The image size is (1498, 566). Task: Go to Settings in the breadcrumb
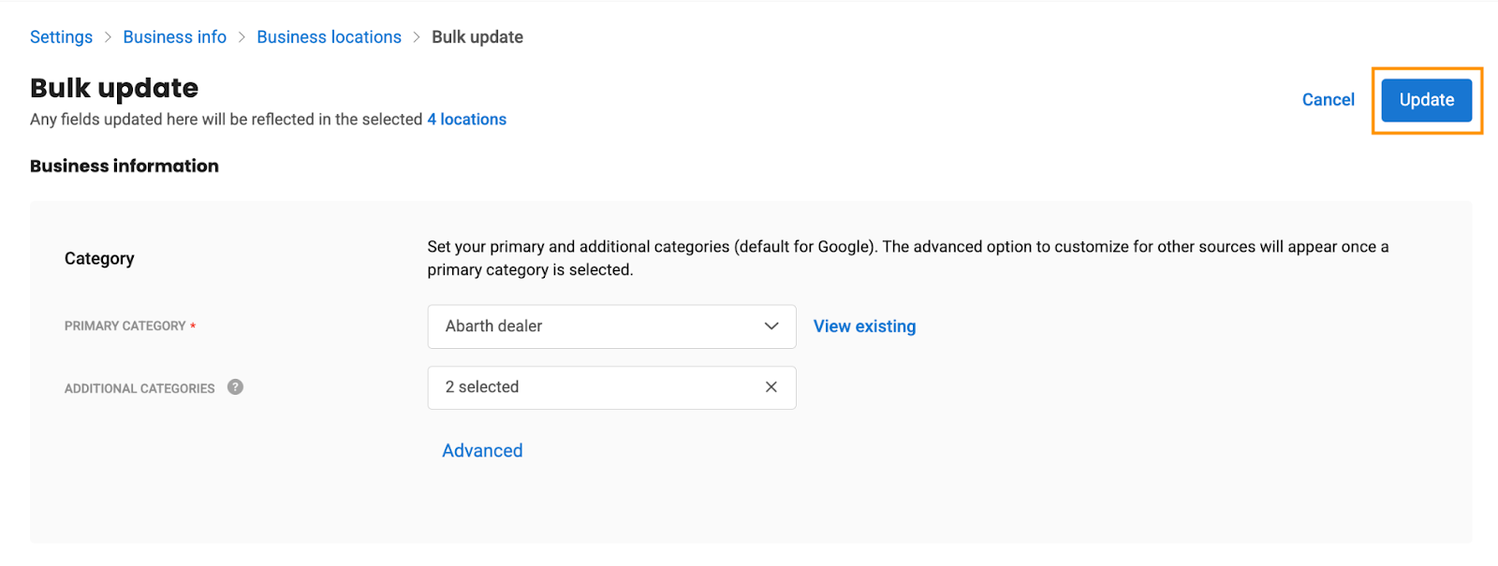click(x=61, y=37)
